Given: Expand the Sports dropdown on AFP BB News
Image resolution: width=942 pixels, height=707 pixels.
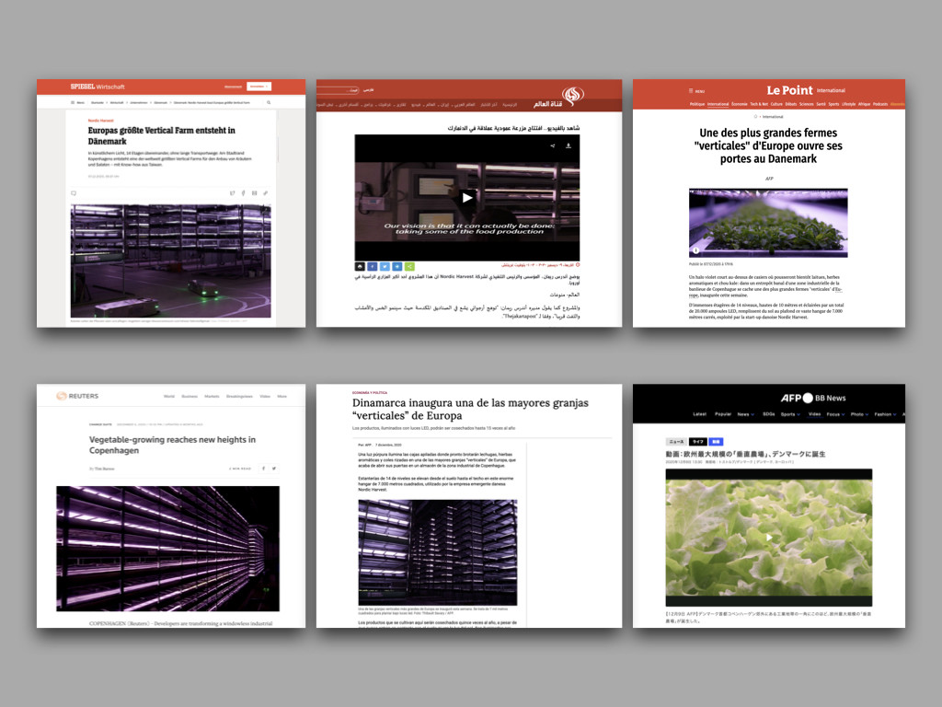Looking at the screenshot, I should point(796,414).
